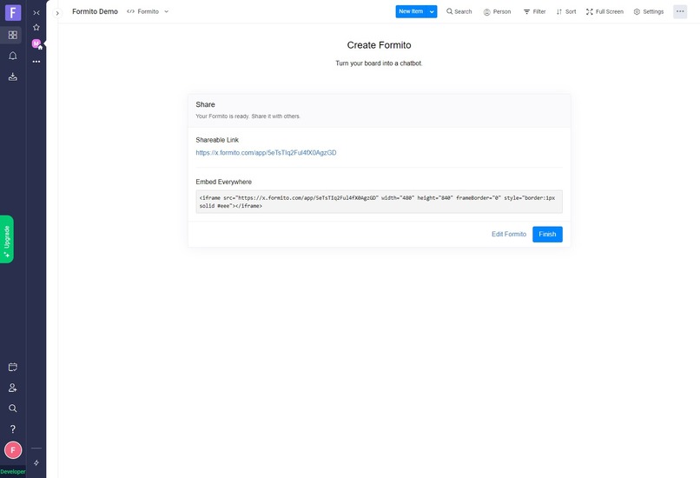Open the shareable formito.com link
Screen dimensions: 700x478
point(266,153)
